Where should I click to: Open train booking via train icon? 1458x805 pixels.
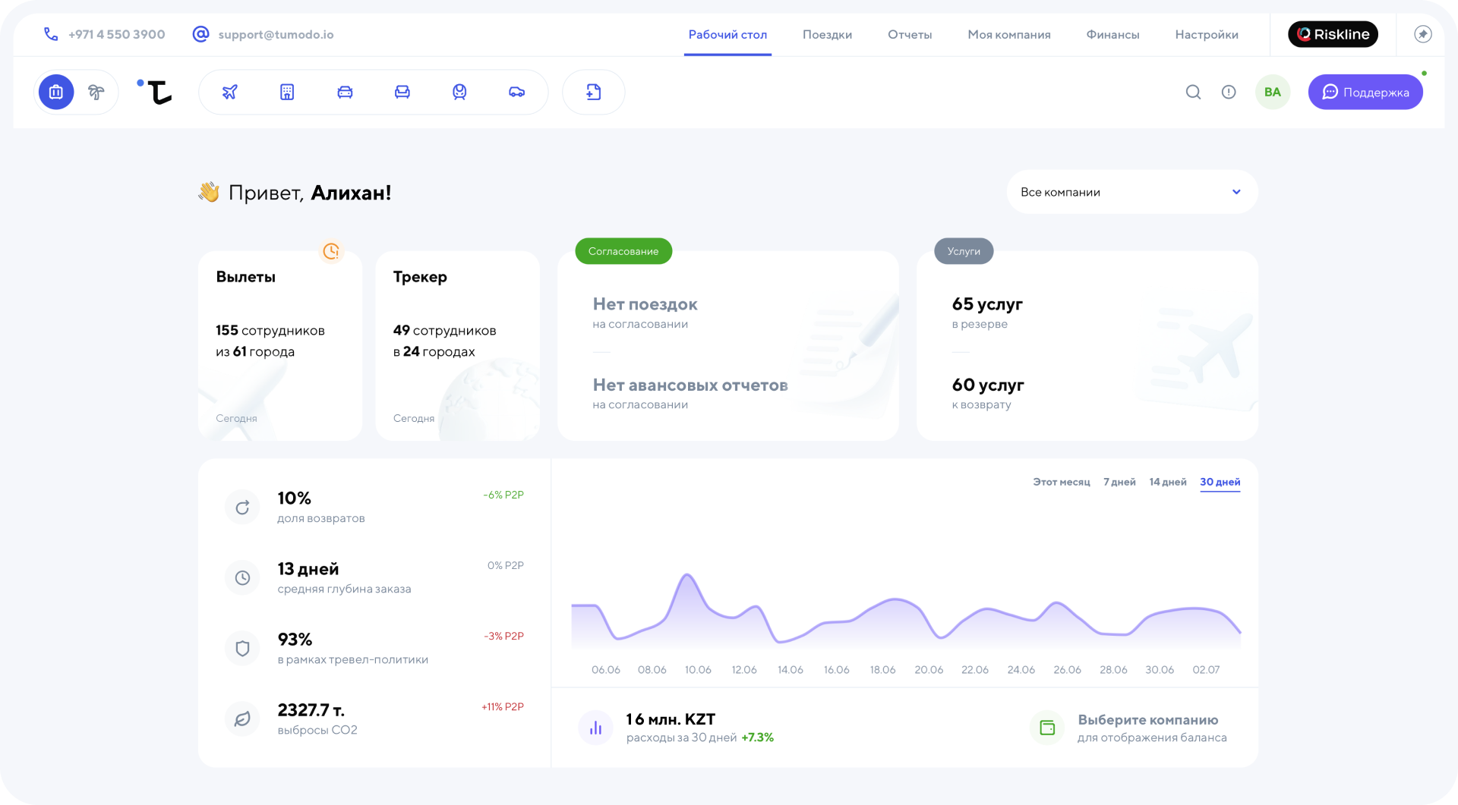pos(459,92)
